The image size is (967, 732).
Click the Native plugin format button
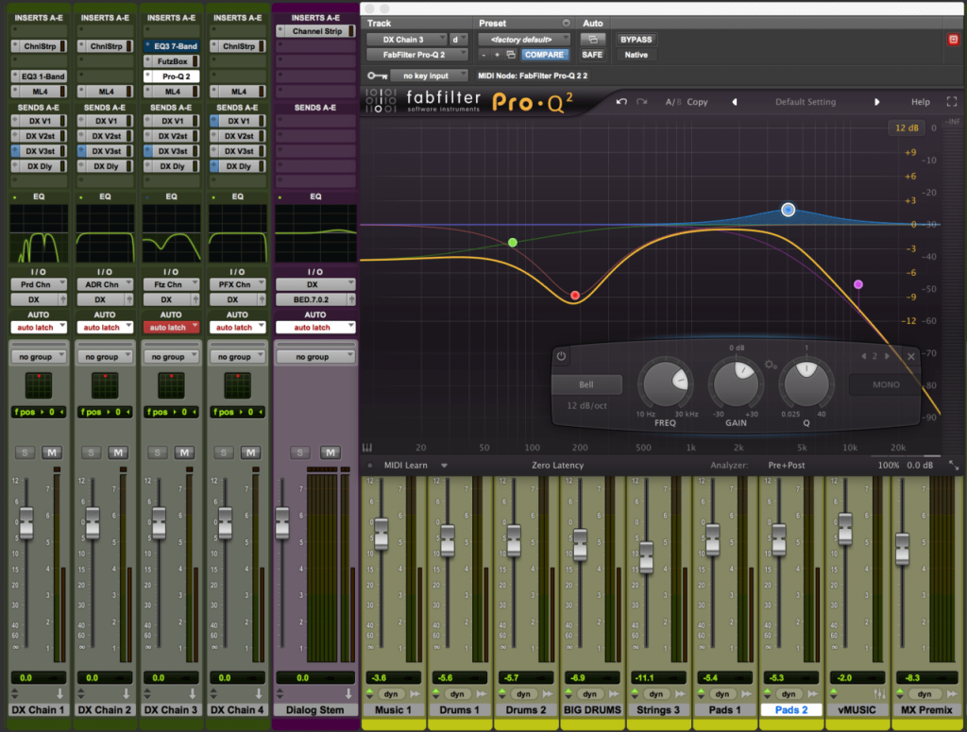(x=636, y=55)
